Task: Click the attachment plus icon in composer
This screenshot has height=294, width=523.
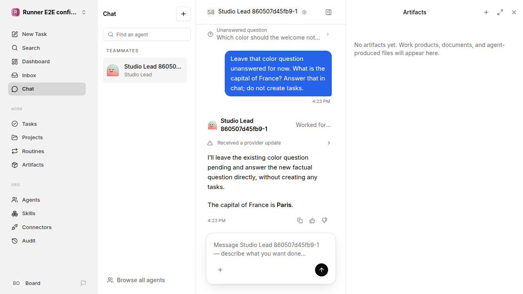Action: tap(220, 270)
